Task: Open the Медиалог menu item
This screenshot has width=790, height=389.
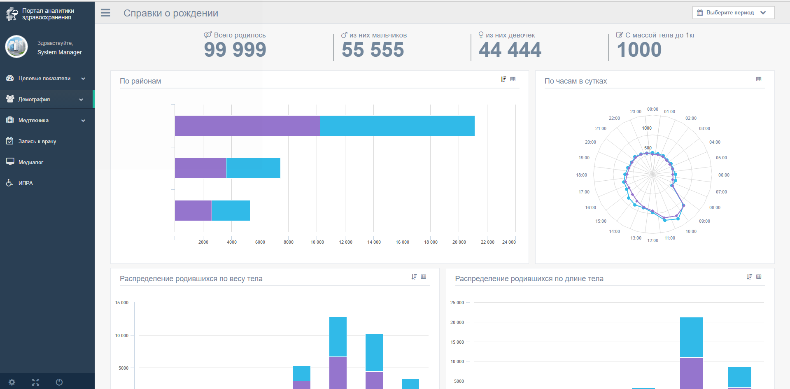Action: click(x=47, y=162)
